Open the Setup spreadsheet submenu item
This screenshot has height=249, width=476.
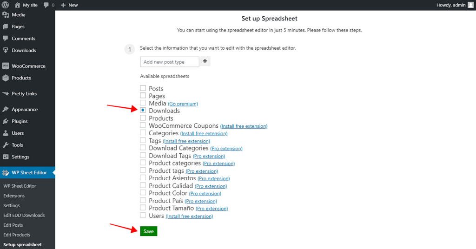click(22, 244)
